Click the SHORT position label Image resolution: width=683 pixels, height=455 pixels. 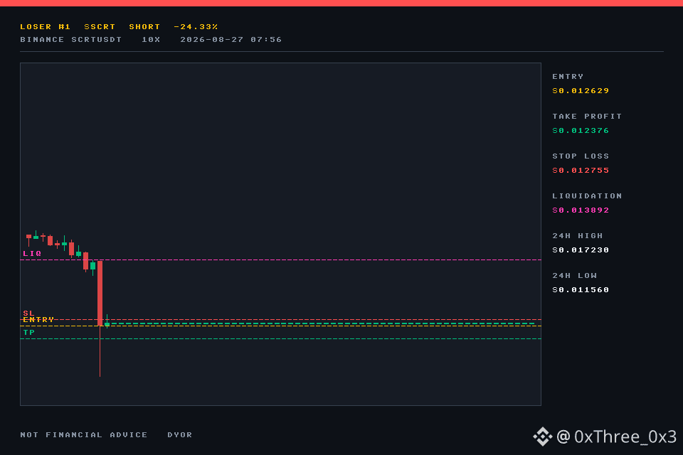pyautogui.click(x=144, y=26)
